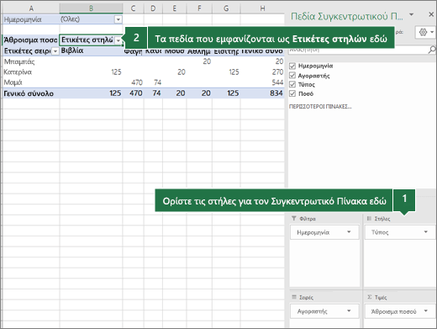This screenshot has height=329, width=437.
Task: Click the value 544 in Μαμά row
Action: [x=277, y=82]
